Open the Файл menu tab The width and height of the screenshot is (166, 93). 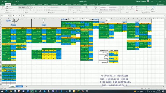tap(3, 4)
